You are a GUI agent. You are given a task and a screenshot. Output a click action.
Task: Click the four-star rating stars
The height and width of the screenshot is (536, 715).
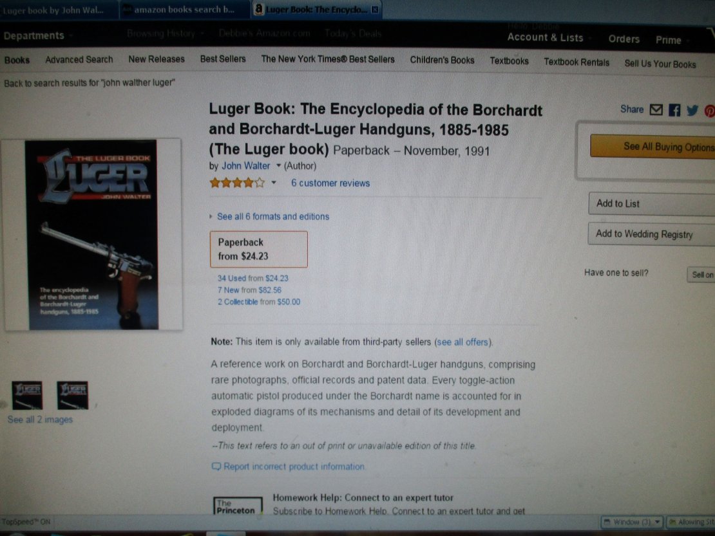click(237, 183)
